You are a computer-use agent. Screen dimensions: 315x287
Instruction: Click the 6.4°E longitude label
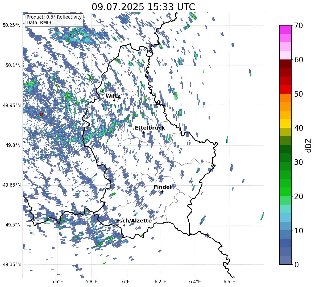point(195,282)
